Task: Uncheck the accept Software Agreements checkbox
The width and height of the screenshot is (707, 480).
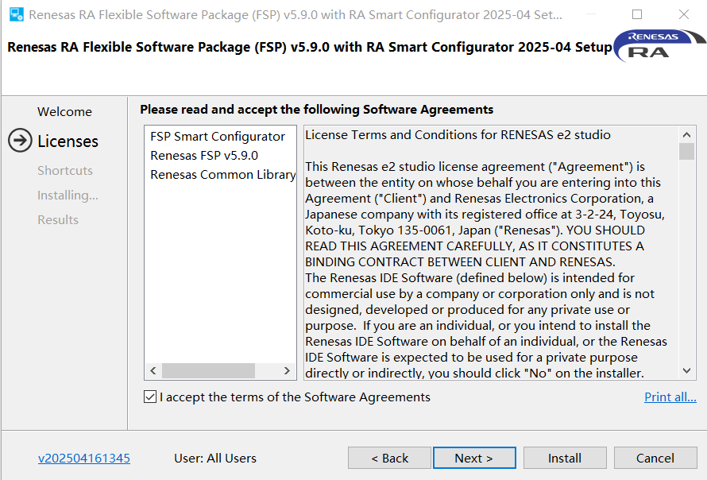Action: coord(150,397)
